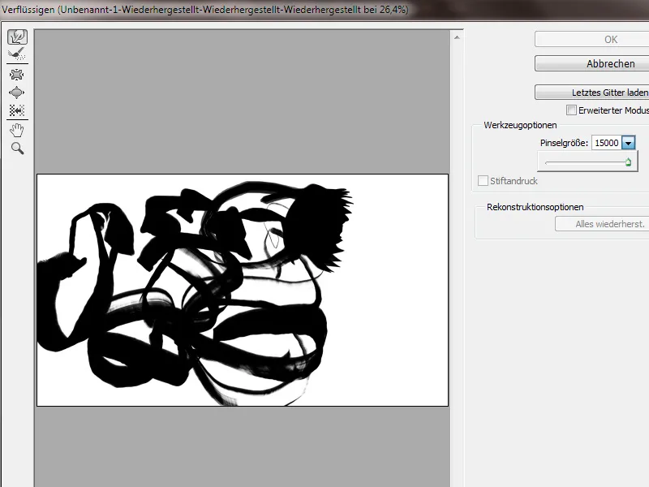Select the Bloat tool
Screen dimensions: 649x487
[x=16, y=93]
